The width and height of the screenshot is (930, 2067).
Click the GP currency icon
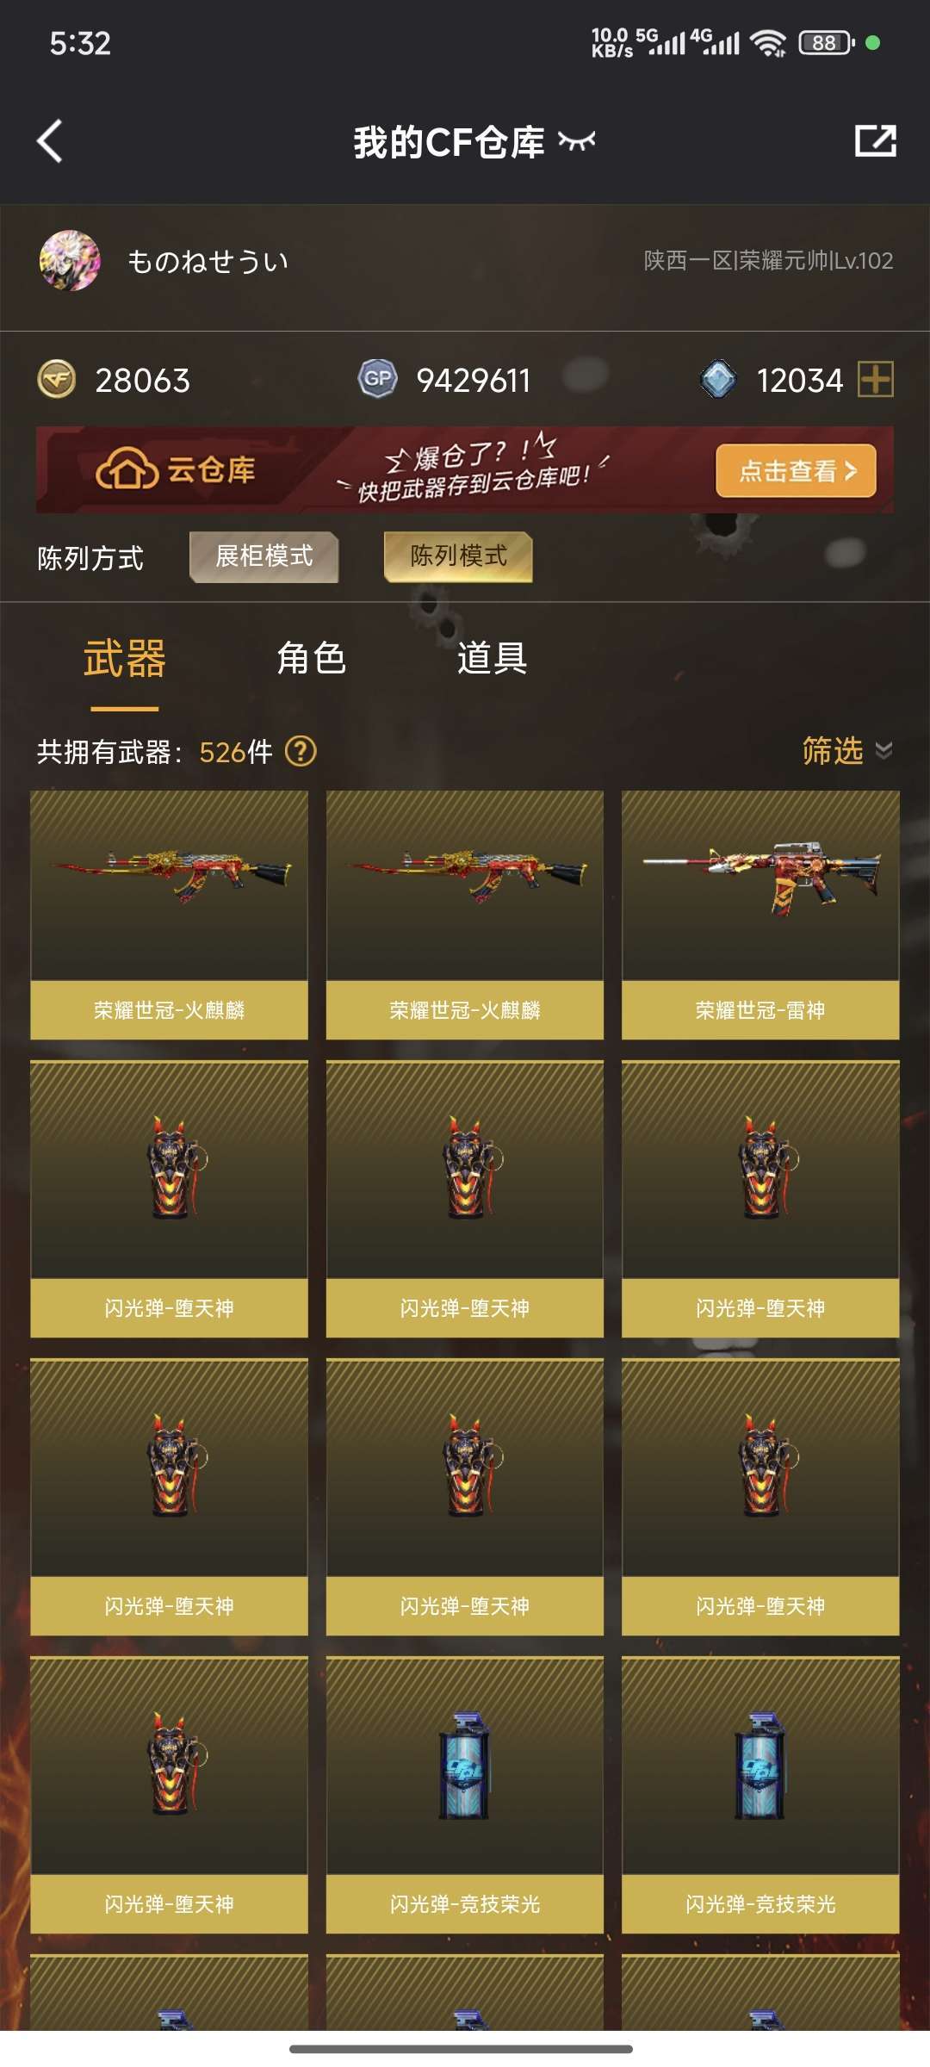point(377,379)
